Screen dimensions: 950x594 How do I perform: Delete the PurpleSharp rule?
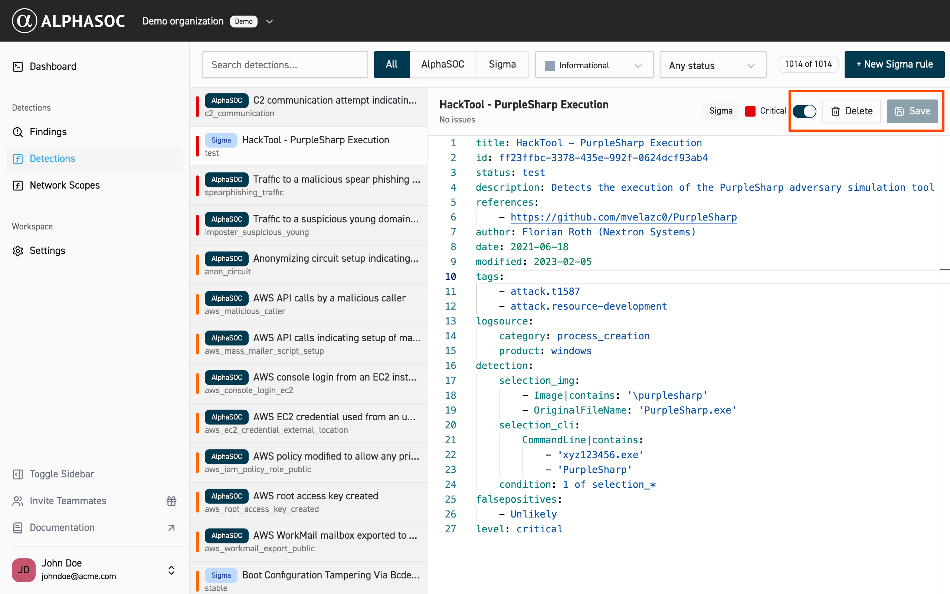[851, 111]
